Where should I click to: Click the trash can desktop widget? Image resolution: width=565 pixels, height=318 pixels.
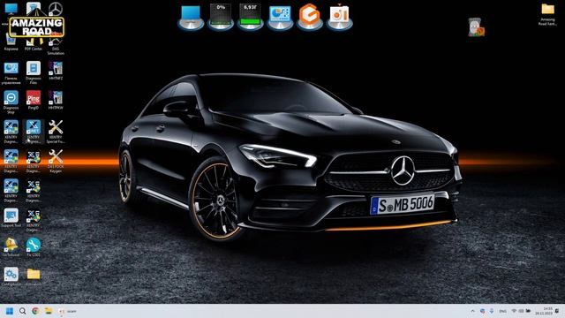point(476,27)
